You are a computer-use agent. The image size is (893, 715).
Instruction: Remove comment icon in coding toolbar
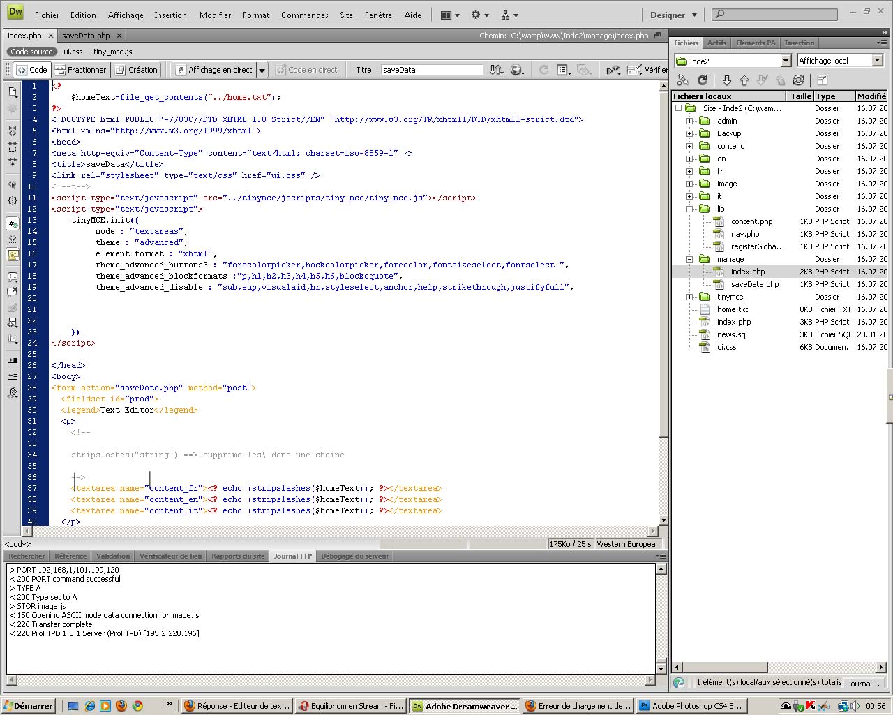pos(13,292)
